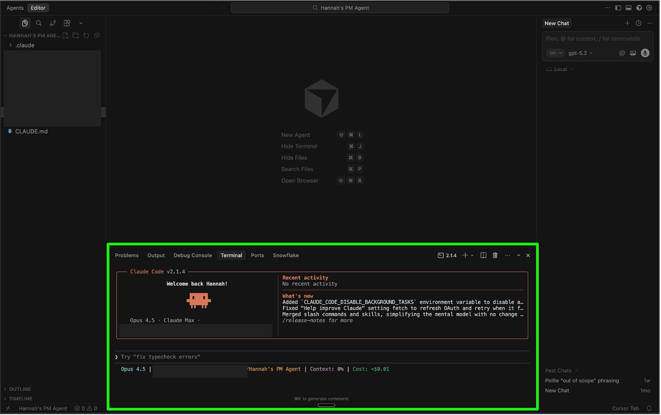This screenshot has width=661, height=415.
Task: Click the New Folder icon in explorer header
Action: (76, 35)
